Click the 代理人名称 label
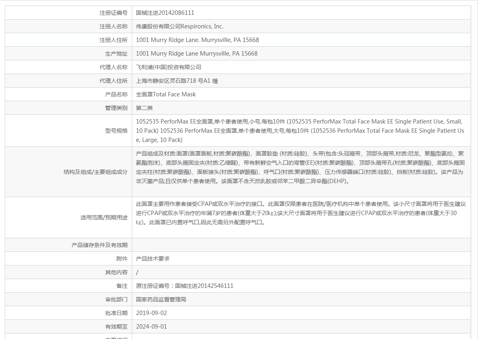The height and width of the screenshot is (339, 478). pos(113,67)
